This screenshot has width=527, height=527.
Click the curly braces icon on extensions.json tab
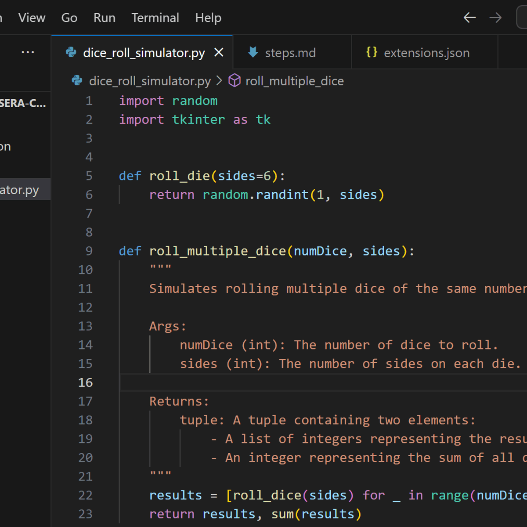click(372, 52)
